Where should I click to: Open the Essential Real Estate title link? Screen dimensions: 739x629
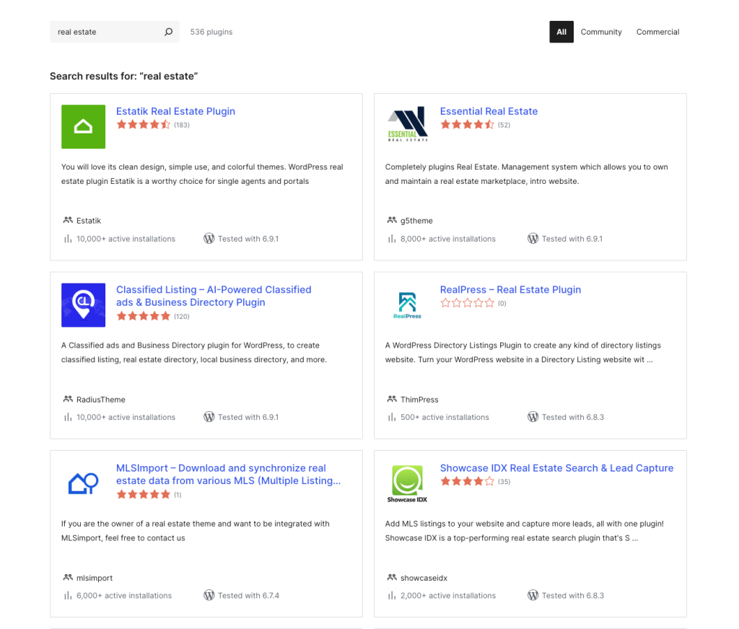pos(489,111)
